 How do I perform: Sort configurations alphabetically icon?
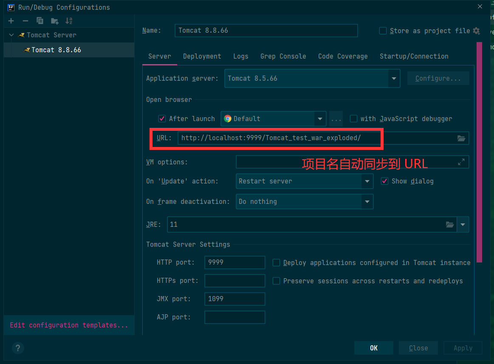[x=69, y=21]
